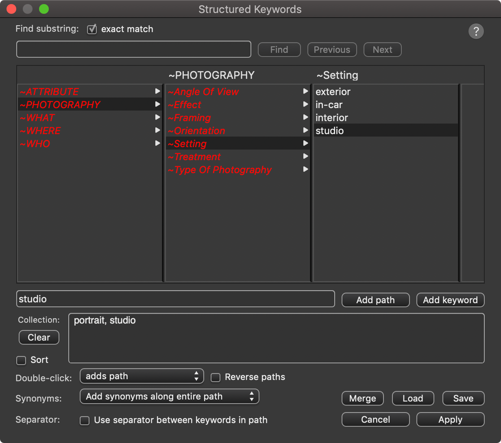This screenshot has width=501, height=443.
Task: Select the ~PHOTOGRAPHY category
Action: pos(90,104)
